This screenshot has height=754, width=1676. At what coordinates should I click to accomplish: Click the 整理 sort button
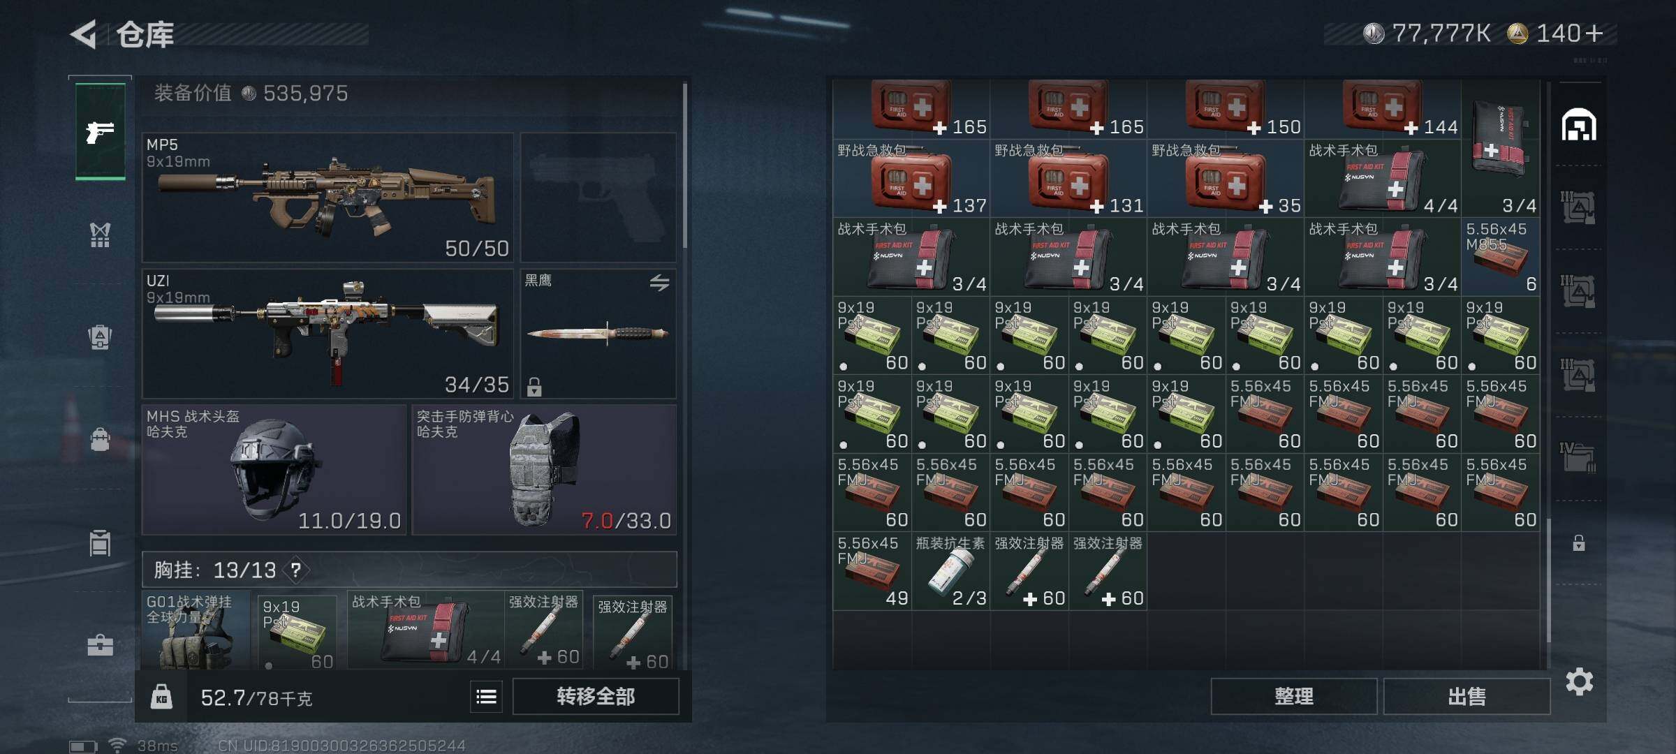1294,696
